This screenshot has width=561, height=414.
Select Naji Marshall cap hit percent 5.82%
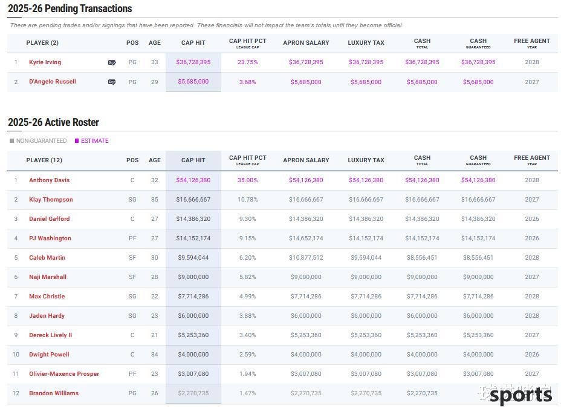[248, 277]
